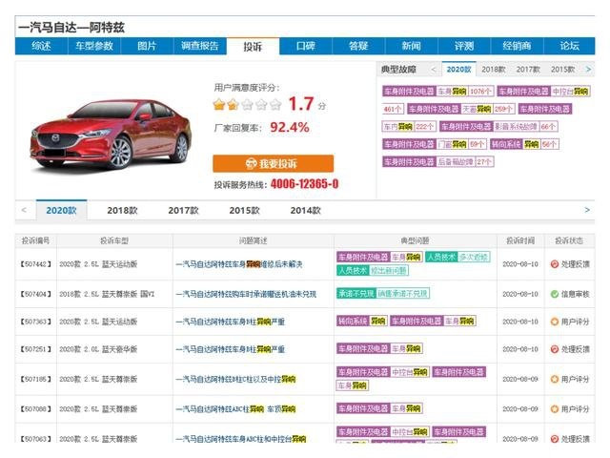Image resolution: width=610 pixels, height=458 pixels.
Task: Click model text 2020款 2.0L 蓝天豪华版
Action: (x=98, y=349)
